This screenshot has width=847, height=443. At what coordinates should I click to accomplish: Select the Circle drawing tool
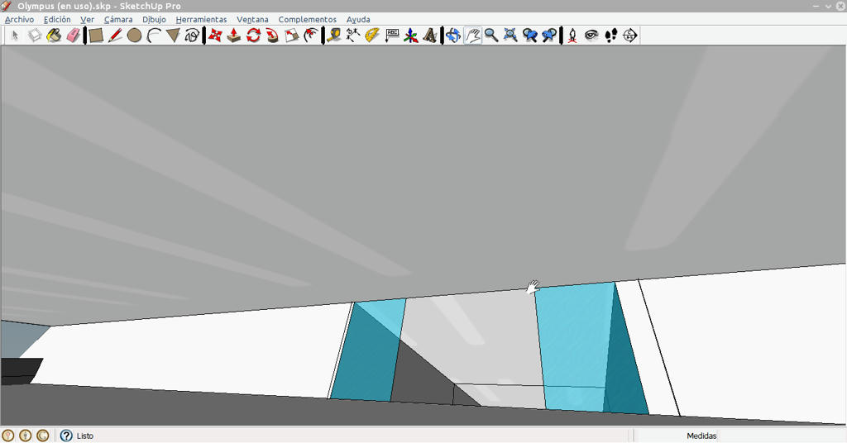pos(135,36)
